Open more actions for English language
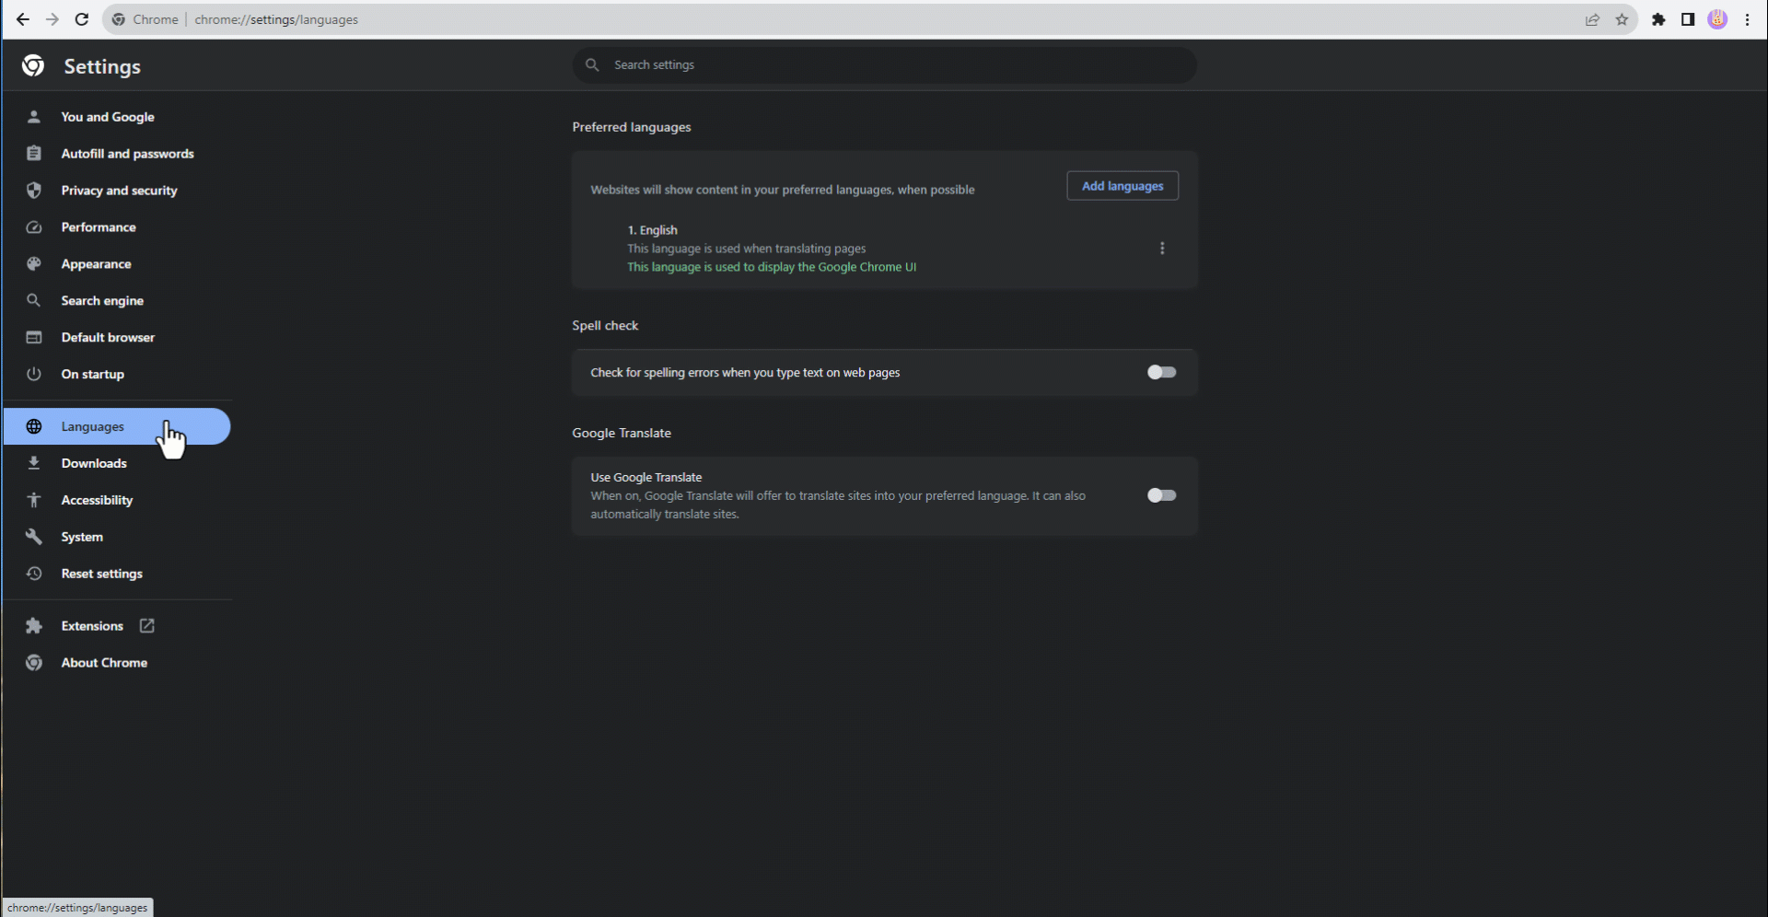The image size is (1768, 917). [1162, 249]
